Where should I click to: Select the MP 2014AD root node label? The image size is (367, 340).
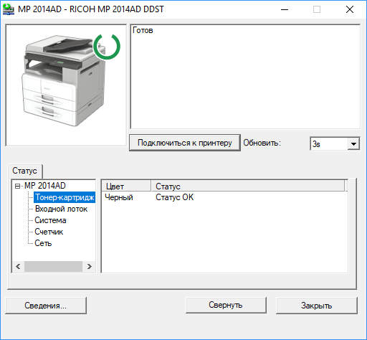click(45, 186)
